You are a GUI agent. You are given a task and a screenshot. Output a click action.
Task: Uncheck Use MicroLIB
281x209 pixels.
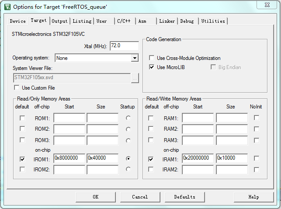[152, 67]
